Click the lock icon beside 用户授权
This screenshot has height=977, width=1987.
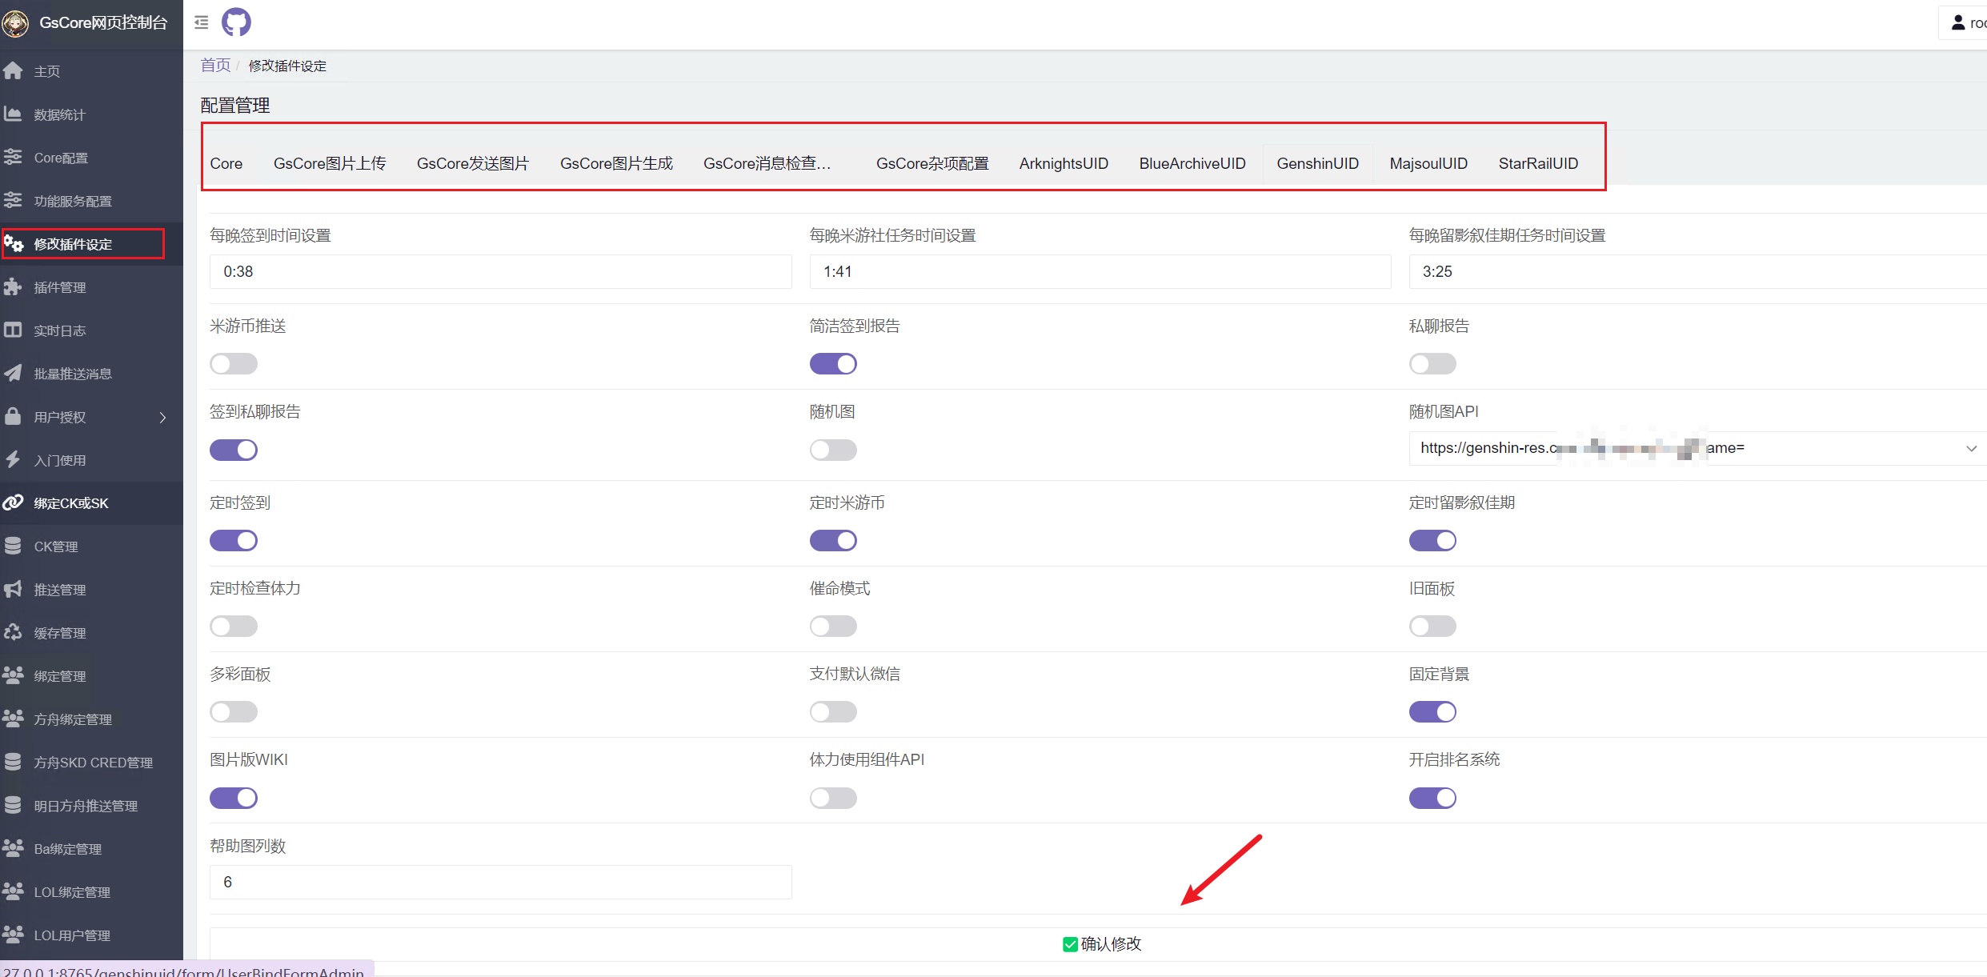coord(13,417)
